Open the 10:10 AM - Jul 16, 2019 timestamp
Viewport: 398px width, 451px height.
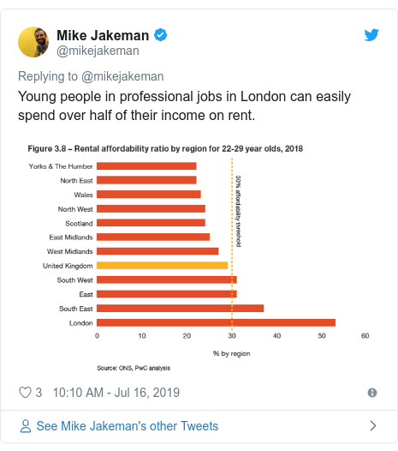(116, 393)
